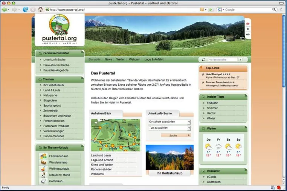Click the Suche button under Unterkunft-Suche
The height and width of the screenshot is (191, 287).
tap(176, 135)
